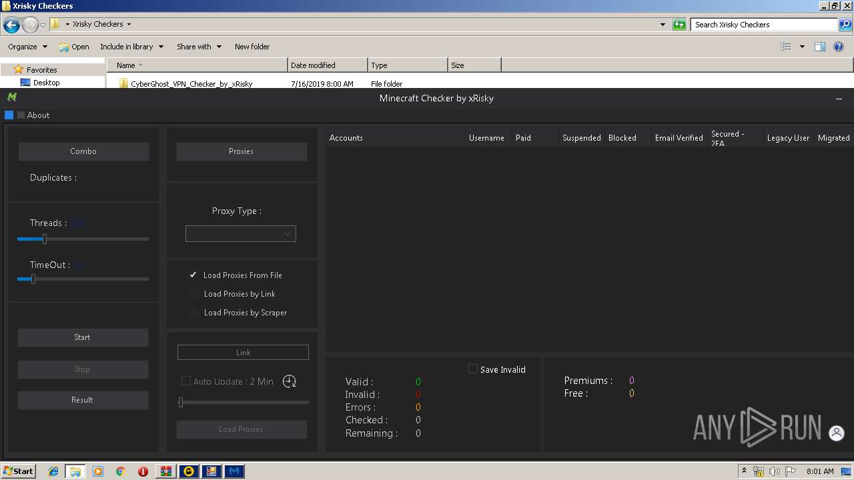Adjust the Threads slider handle

(44, 239)
